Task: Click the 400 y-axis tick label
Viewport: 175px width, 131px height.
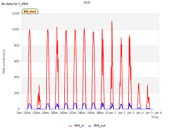Action: [x=17, y=77]
